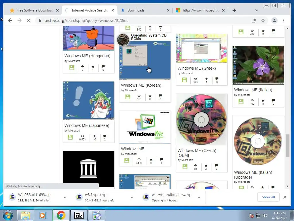The width and height of the screenshot is (294, 221).
Task: Open the Win98Build1693.zip download item
Action: click(34, 197)
